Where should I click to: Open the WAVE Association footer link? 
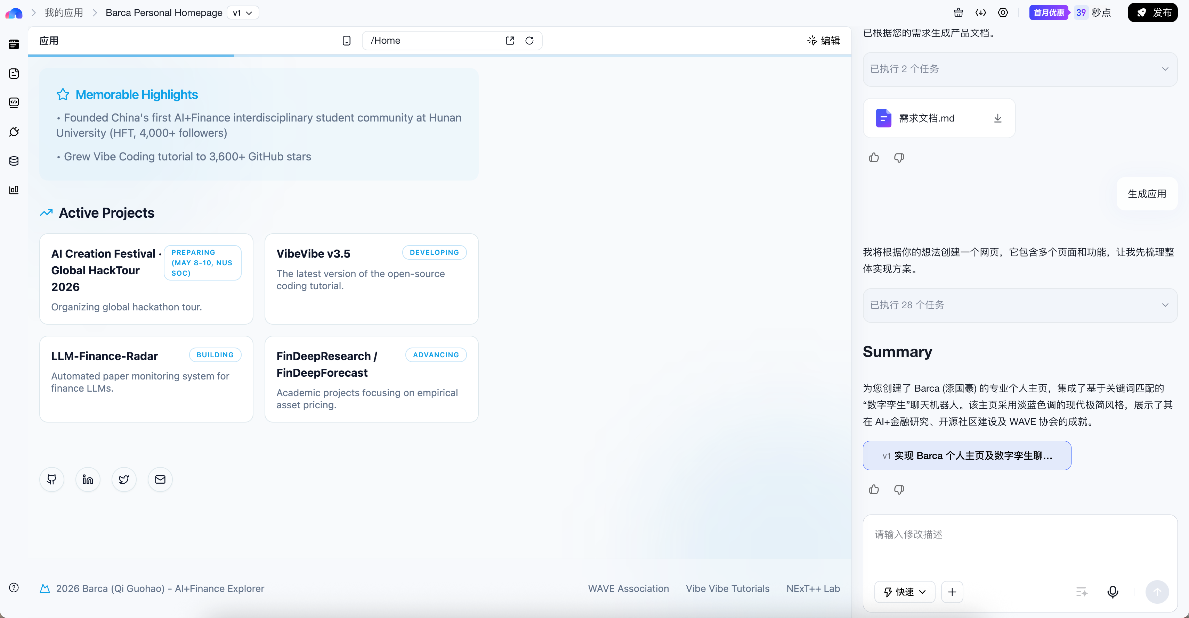628,588
